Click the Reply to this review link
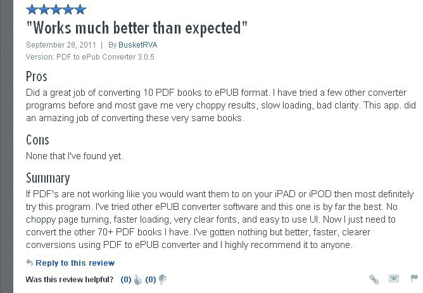 (x=75, y=263)
